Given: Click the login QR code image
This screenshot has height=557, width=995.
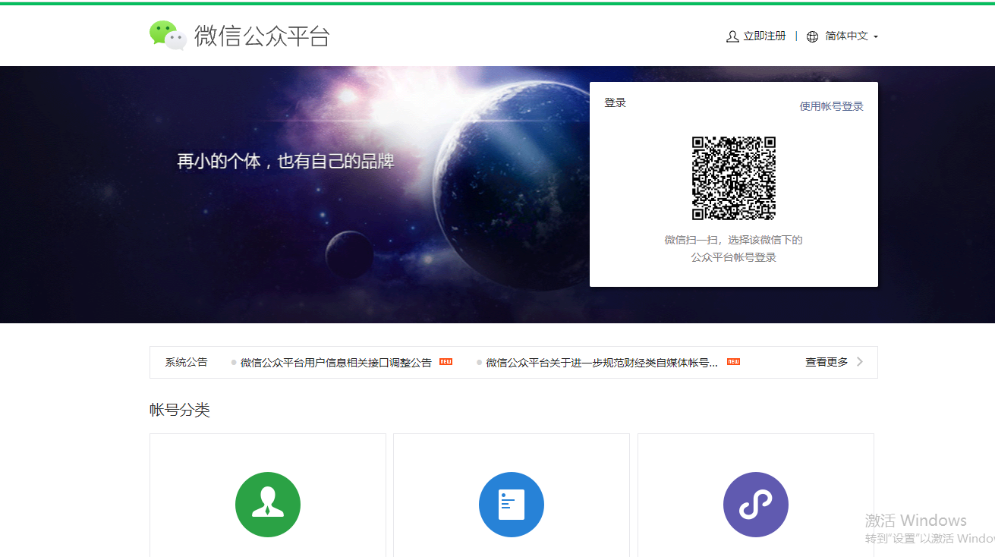Looking at the screenshot, I should tap(734, 178).
